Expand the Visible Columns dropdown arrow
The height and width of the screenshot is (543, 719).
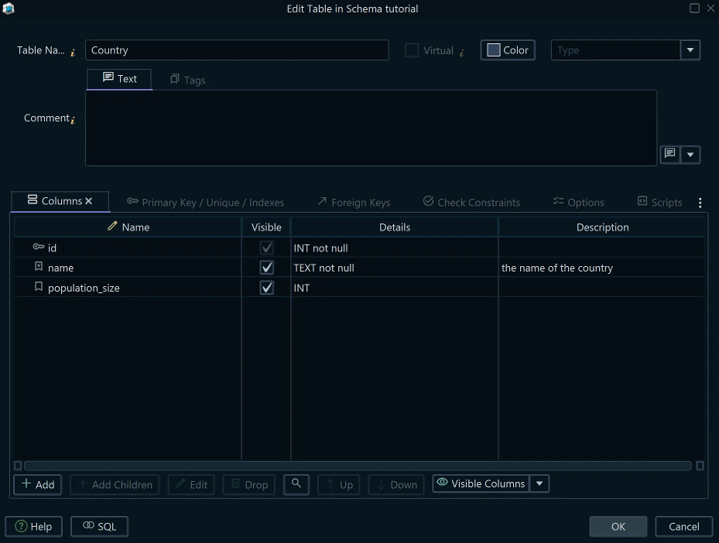pos(539,483)
